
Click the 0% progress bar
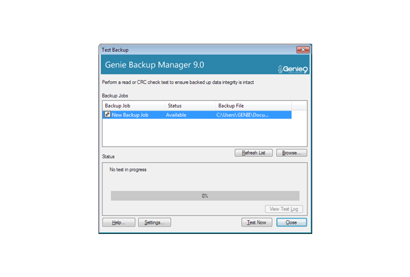pos(205,196)
